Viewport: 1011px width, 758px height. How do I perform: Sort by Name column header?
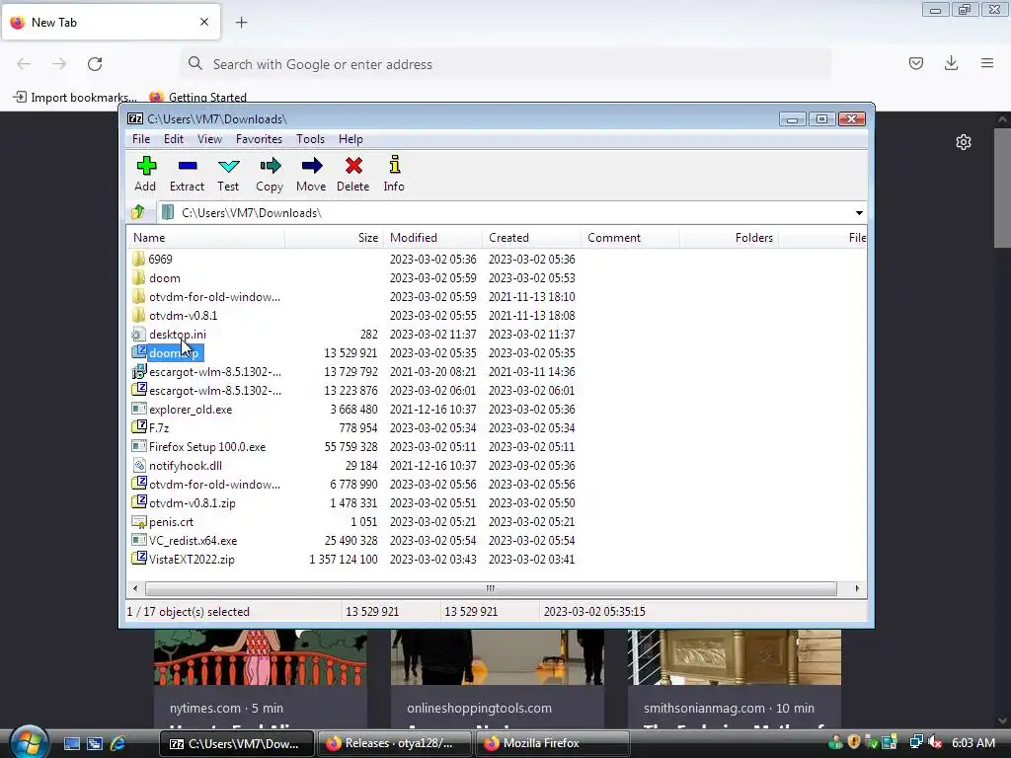pos(205,238)
